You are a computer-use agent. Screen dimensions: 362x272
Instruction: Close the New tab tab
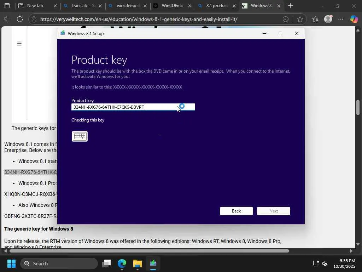pos(55,6)
